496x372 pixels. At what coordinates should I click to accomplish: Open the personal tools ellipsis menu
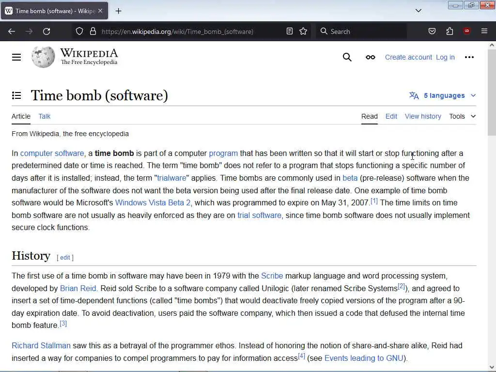click(x=469, y=57)
